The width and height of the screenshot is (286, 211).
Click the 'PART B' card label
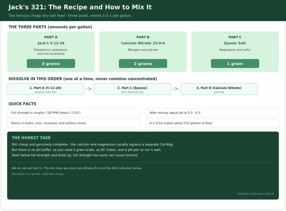point(143,37)
